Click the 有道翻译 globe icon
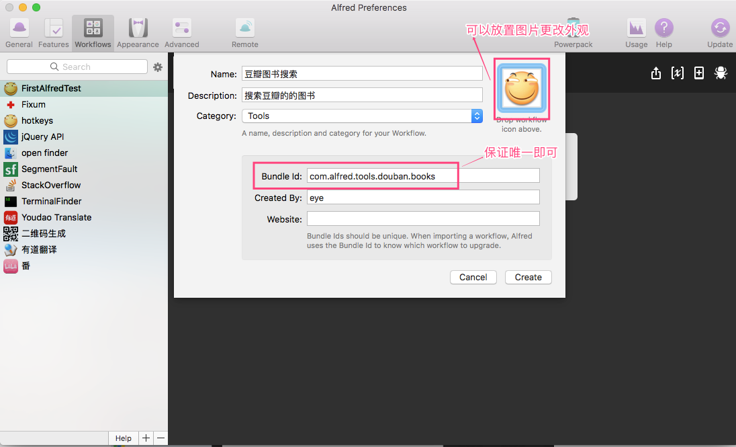 click(10, 249)
